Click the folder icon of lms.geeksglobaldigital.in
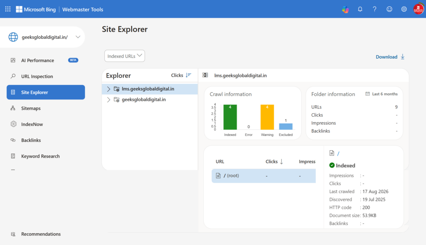 click(x=116, y=89)
